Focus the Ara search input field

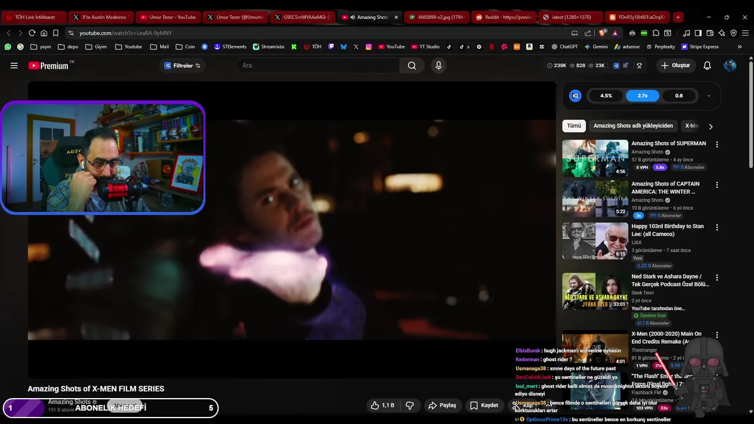[x=318, y=65]
